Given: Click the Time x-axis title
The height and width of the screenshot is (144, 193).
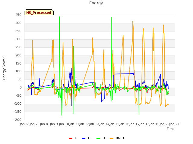Looking at the screenshot, I should pyautogui.click(x=171, y=129).
